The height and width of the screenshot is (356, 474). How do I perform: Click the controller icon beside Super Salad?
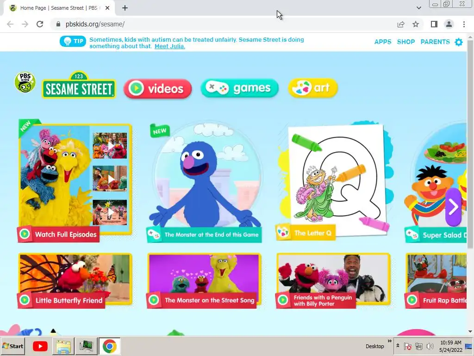coord(412,235)
